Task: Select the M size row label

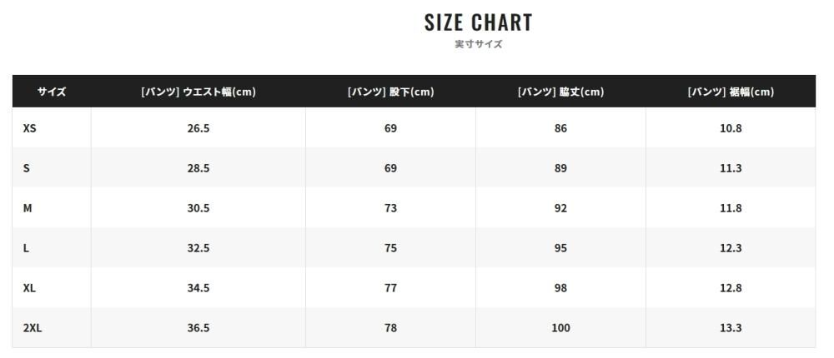Action: tap(28, 207)
